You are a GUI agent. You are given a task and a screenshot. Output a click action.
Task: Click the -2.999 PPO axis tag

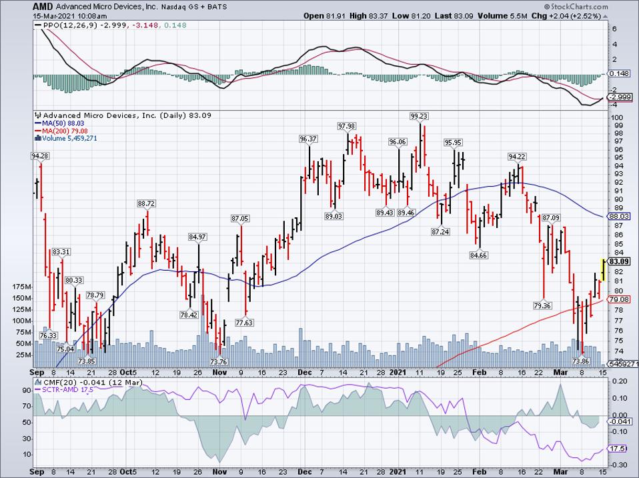pyautogui.click(x=620, y=97)
